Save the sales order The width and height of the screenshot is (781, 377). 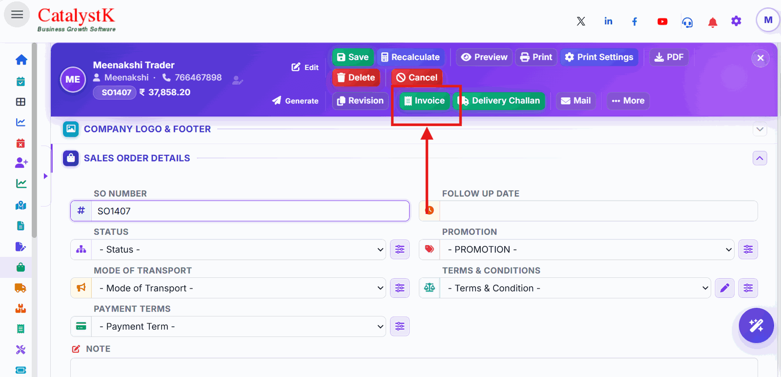[353, 57]
